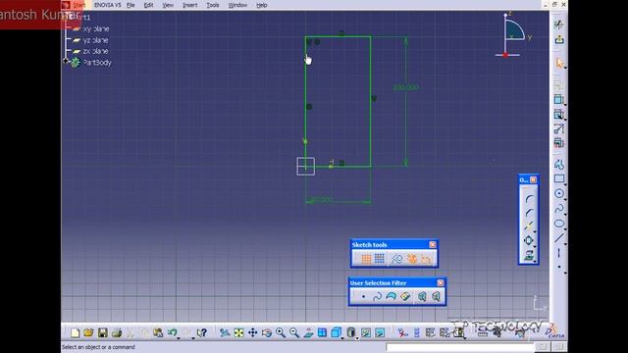Select the Chamfer tool in Operation toolbar

point(529,213)
